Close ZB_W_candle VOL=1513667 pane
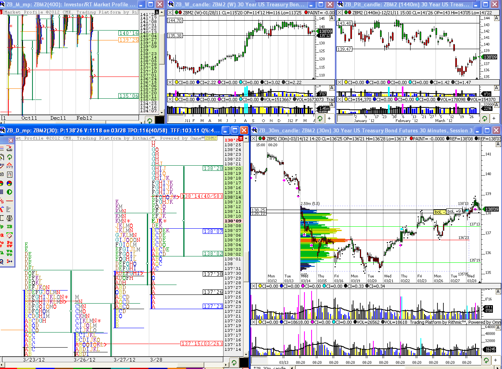This screenshot has height=369, width=502. pos(170,99)
